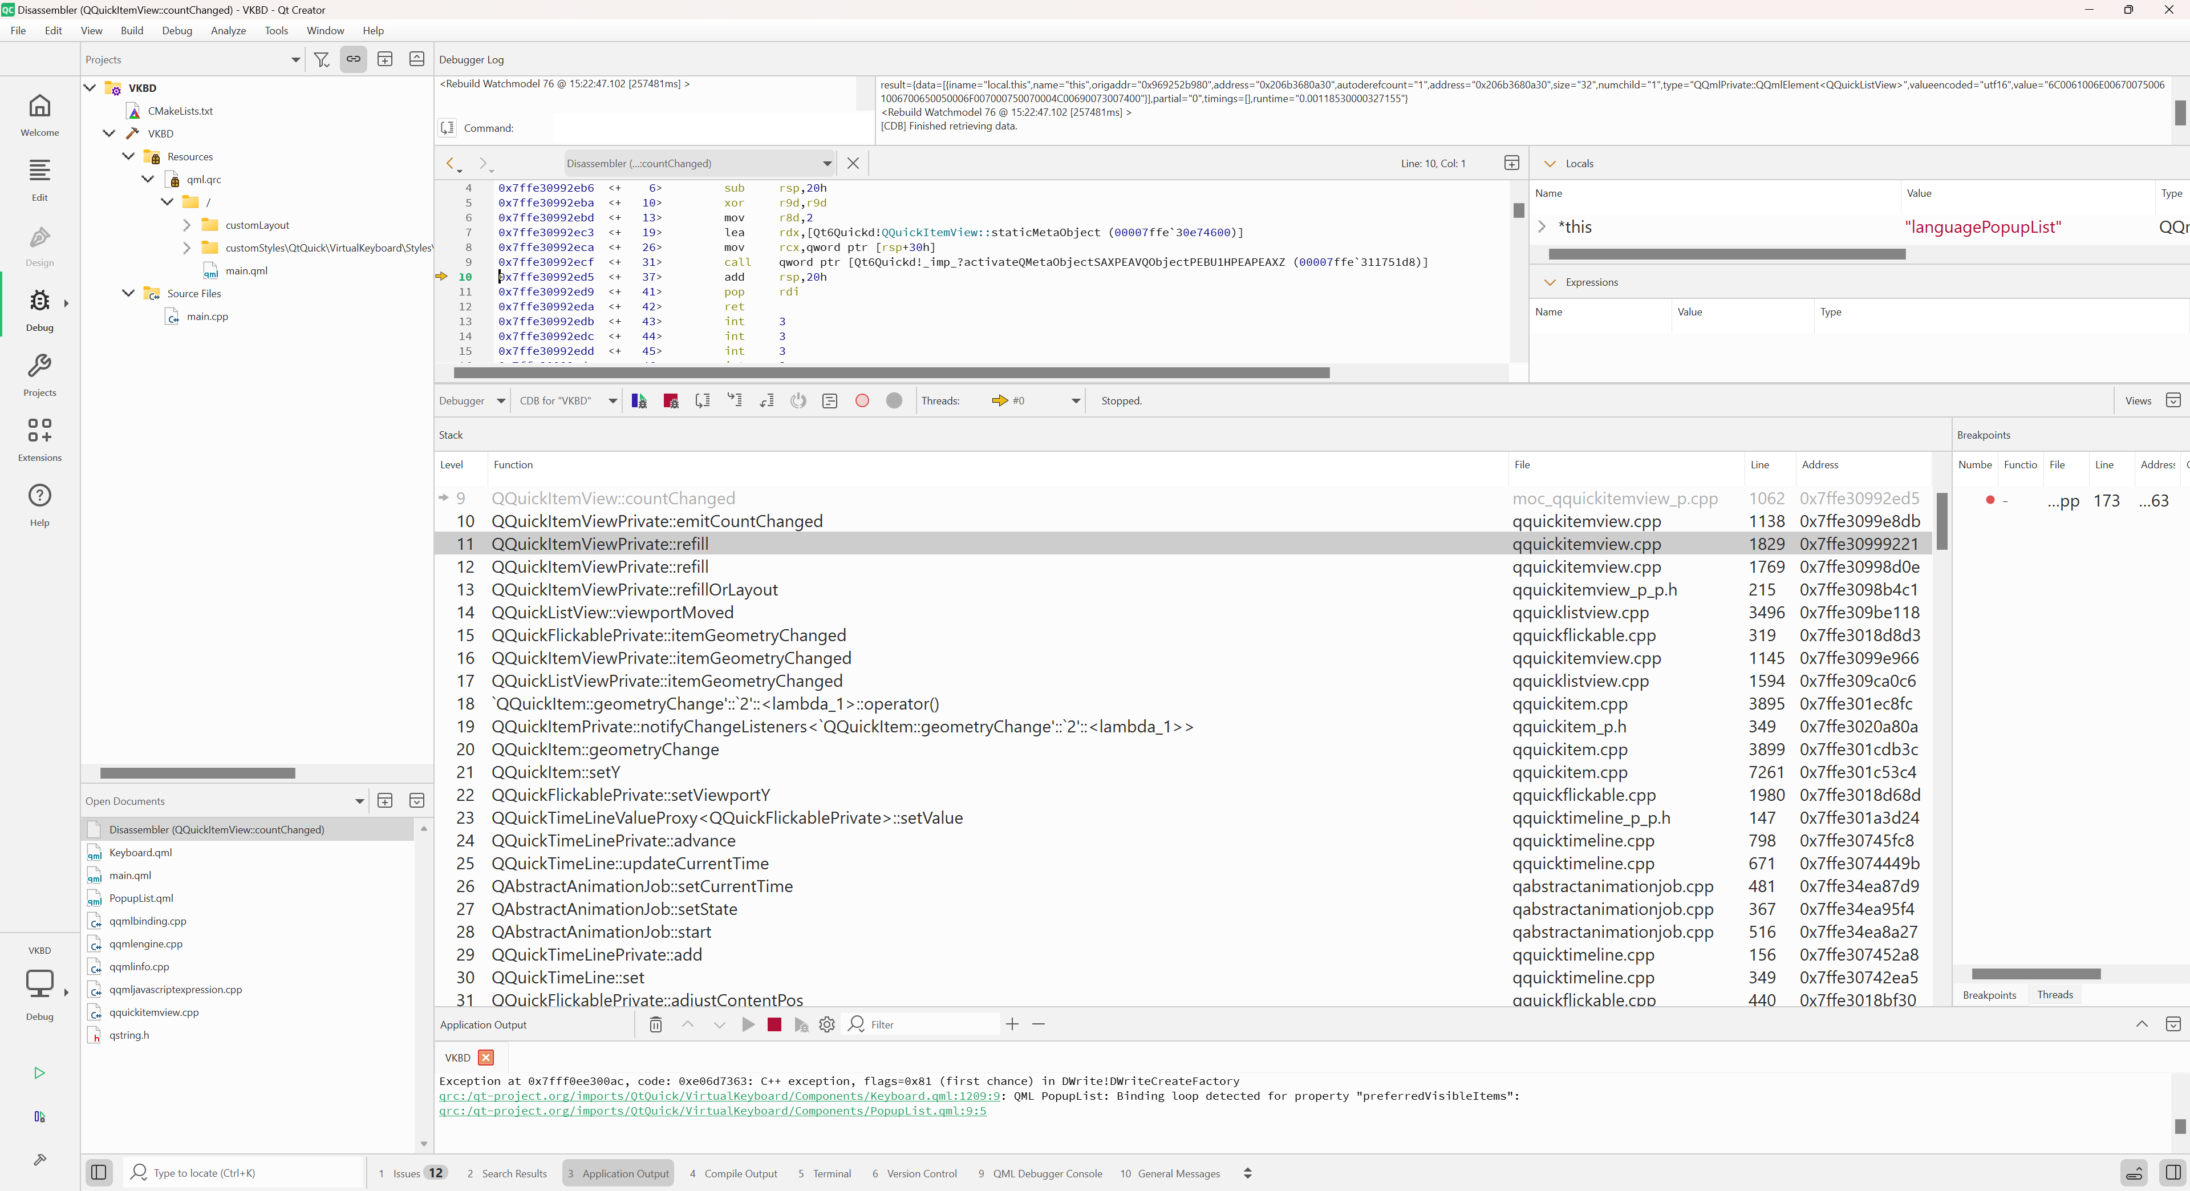2190x1191 pixels.
Task: Open the QML Debugger Console pane
Action: pyautogui.click(x=1040, y=1173)
